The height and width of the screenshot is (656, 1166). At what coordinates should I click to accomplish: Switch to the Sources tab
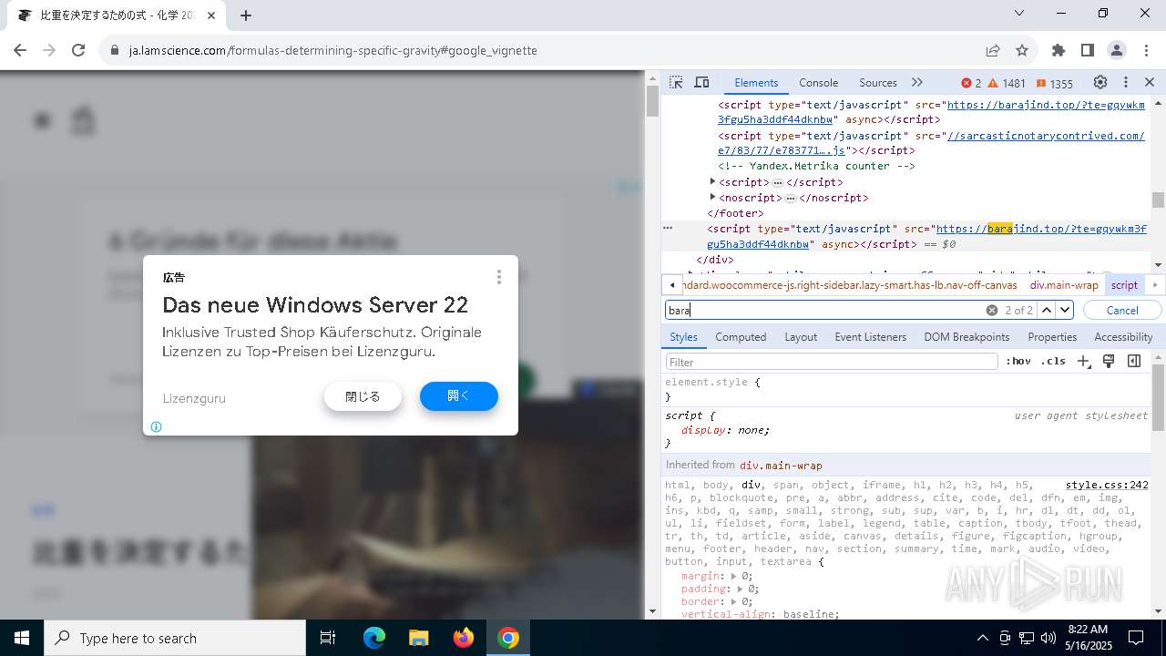(877, 82)
